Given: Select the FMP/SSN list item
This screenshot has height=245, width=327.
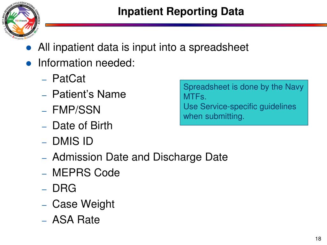Looking at the screenshot, I should click(x=76, y=110).
